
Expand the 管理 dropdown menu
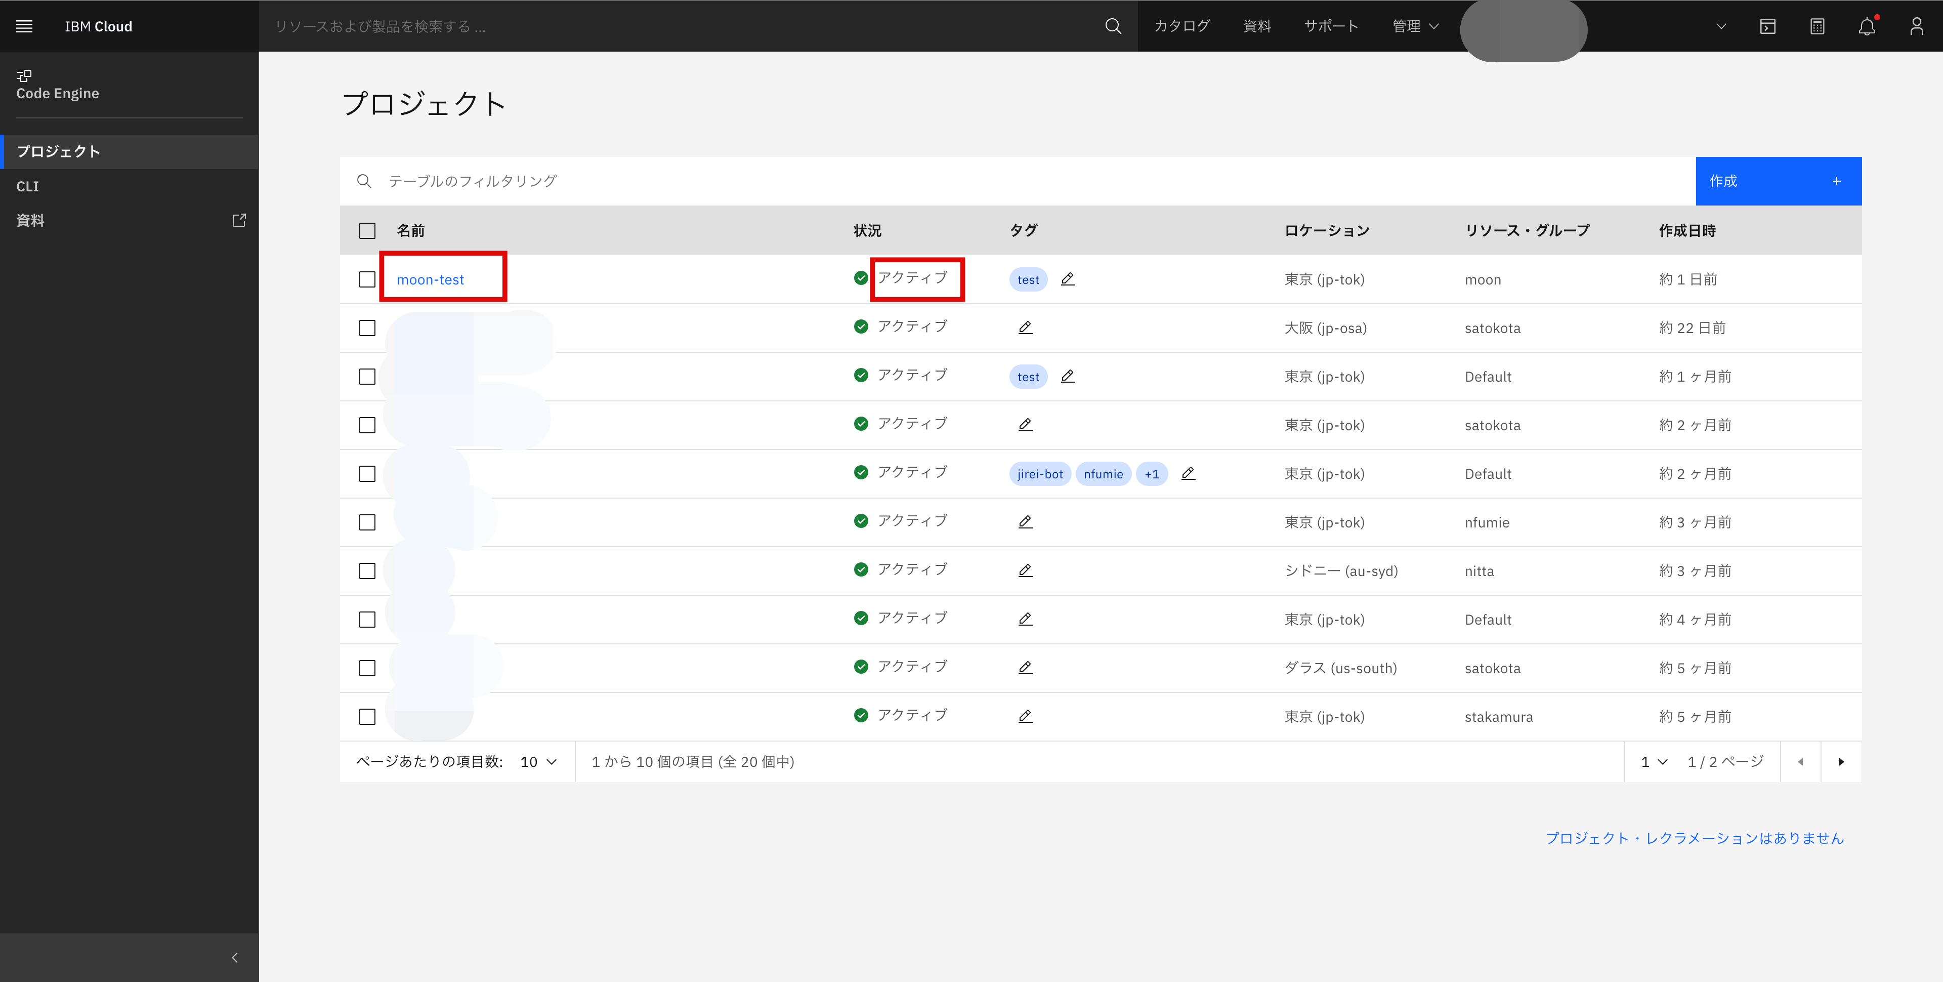pos(1415,26)
